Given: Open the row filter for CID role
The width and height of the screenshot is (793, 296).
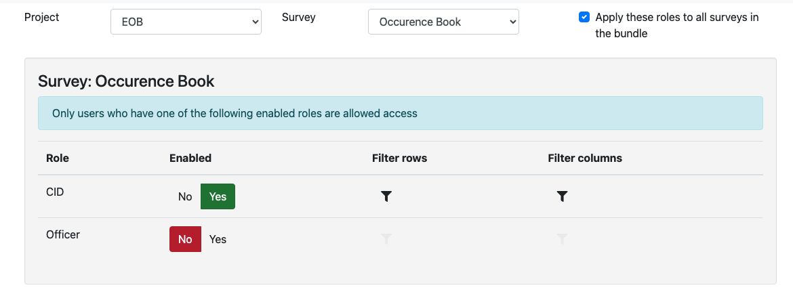Looking at the screenshot, I should coord(386,196).
